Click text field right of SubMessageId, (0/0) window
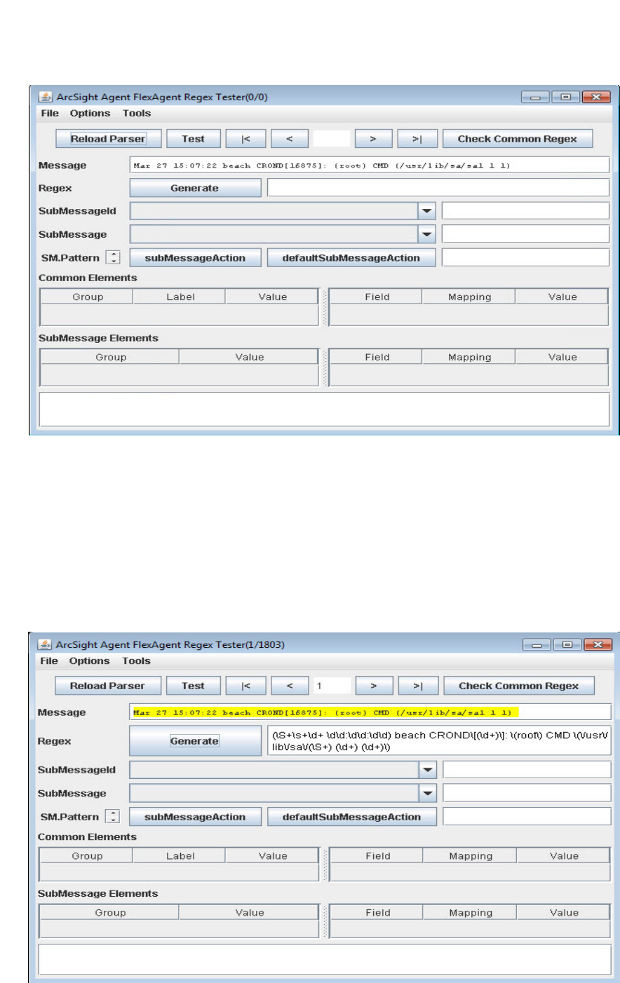 [x=525, y=211]
